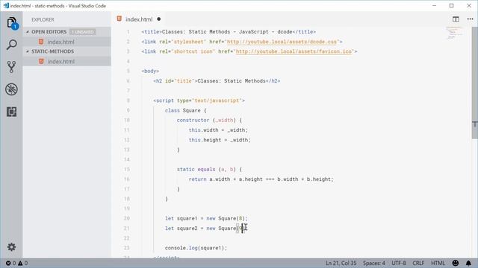Image resolution: width=478 pixels, height=268 pixels.
Task: Click the h2 title element line
Action: pos(217,81)
